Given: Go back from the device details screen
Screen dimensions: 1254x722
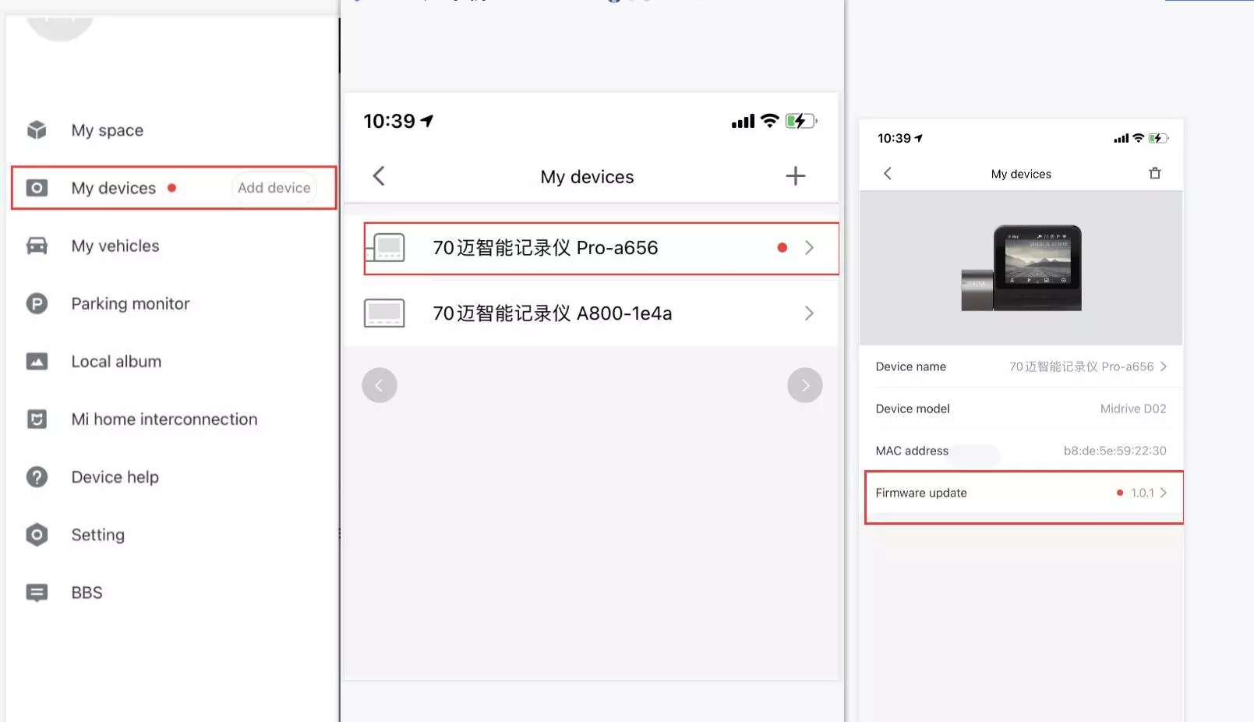Looking at the screenshot, I should pyautogui.click(x=888, y=174).
